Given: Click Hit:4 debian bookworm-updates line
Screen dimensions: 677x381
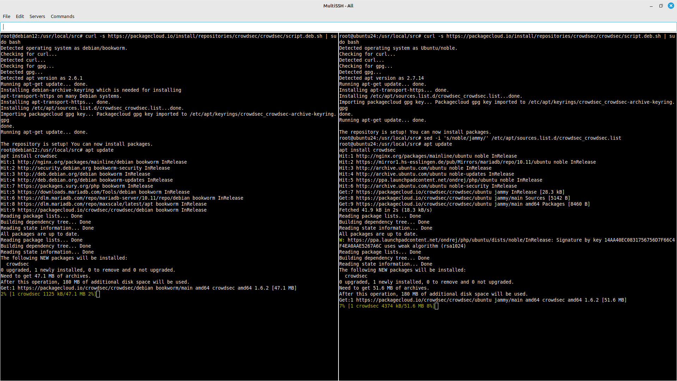Looking at the screenshot, I should [x=87, y=180].
